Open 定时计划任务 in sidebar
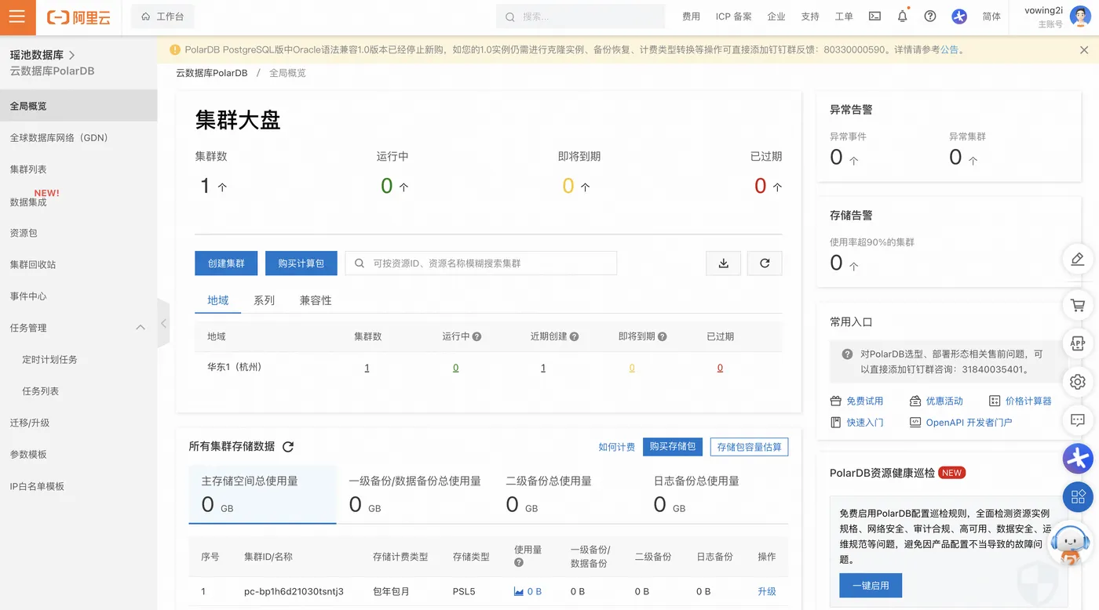 pyautogui.click(x=49, y=360)
